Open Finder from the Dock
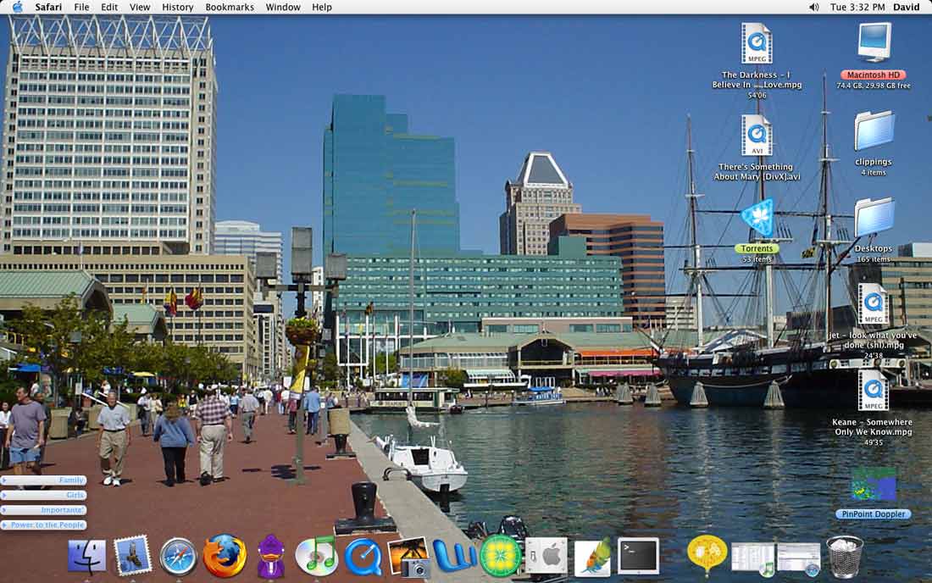Image resolution: width=932 pixels, height=583 pixels. coord(86,557)
